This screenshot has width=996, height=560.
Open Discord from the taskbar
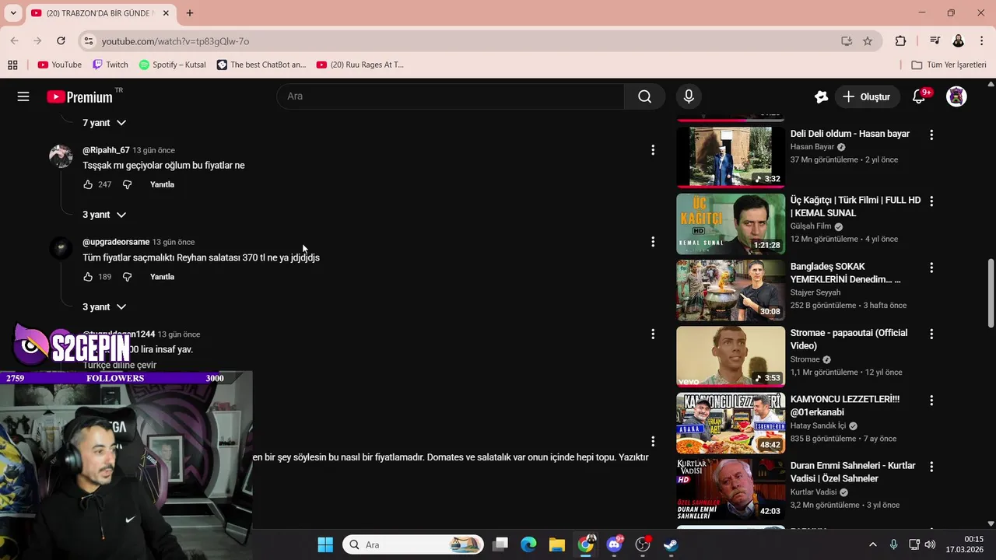point(614,544)
